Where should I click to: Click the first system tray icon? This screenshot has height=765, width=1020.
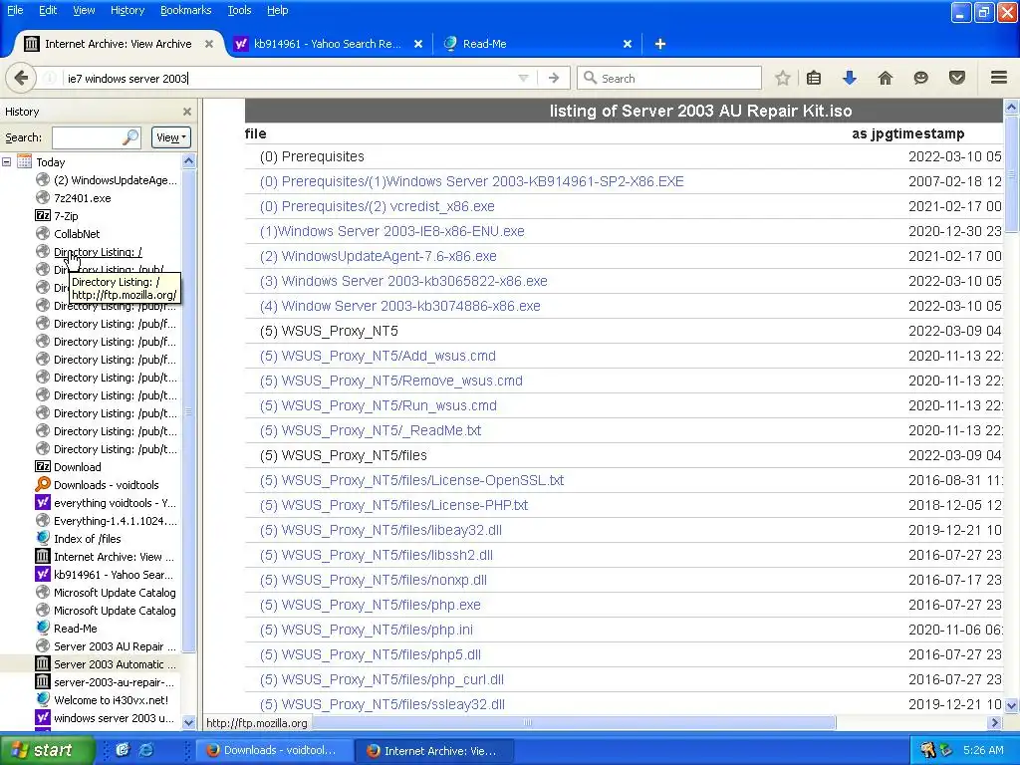[927, 750]
